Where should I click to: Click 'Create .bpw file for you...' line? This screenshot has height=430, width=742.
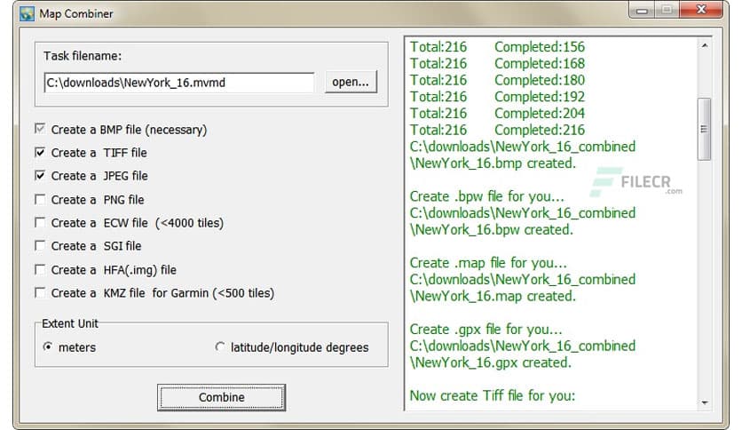487,196
